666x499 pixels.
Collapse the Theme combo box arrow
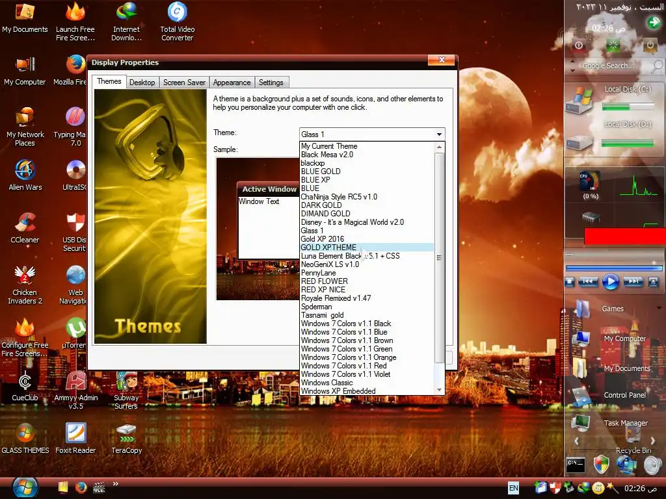pyautogui.click(x=439, y=134)
